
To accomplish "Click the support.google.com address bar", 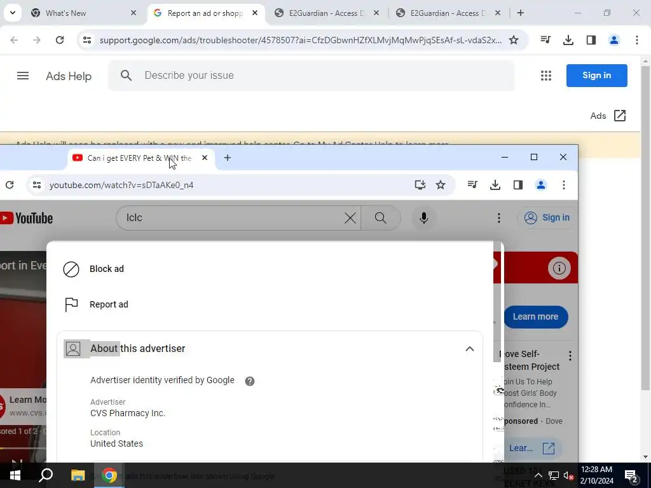I will point(301,40).
